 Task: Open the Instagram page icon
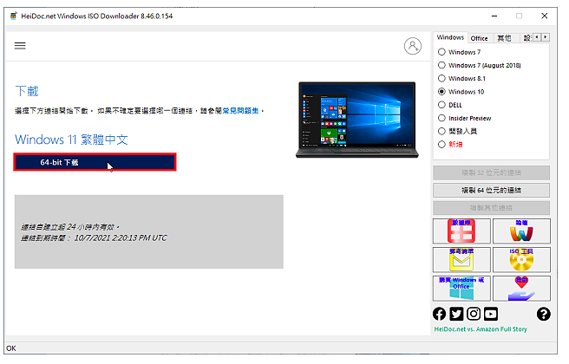click(x=474, y=314)
